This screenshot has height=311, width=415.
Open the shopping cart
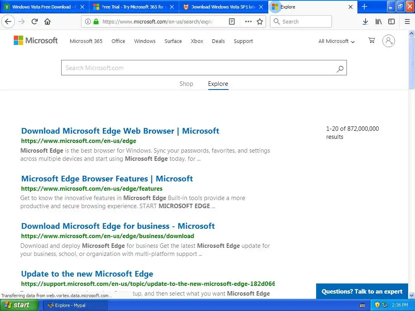(372, 40)
